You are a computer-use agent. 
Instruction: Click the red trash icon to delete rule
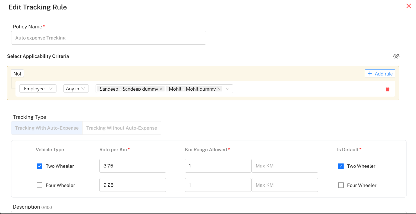click(x=387, y=89)
